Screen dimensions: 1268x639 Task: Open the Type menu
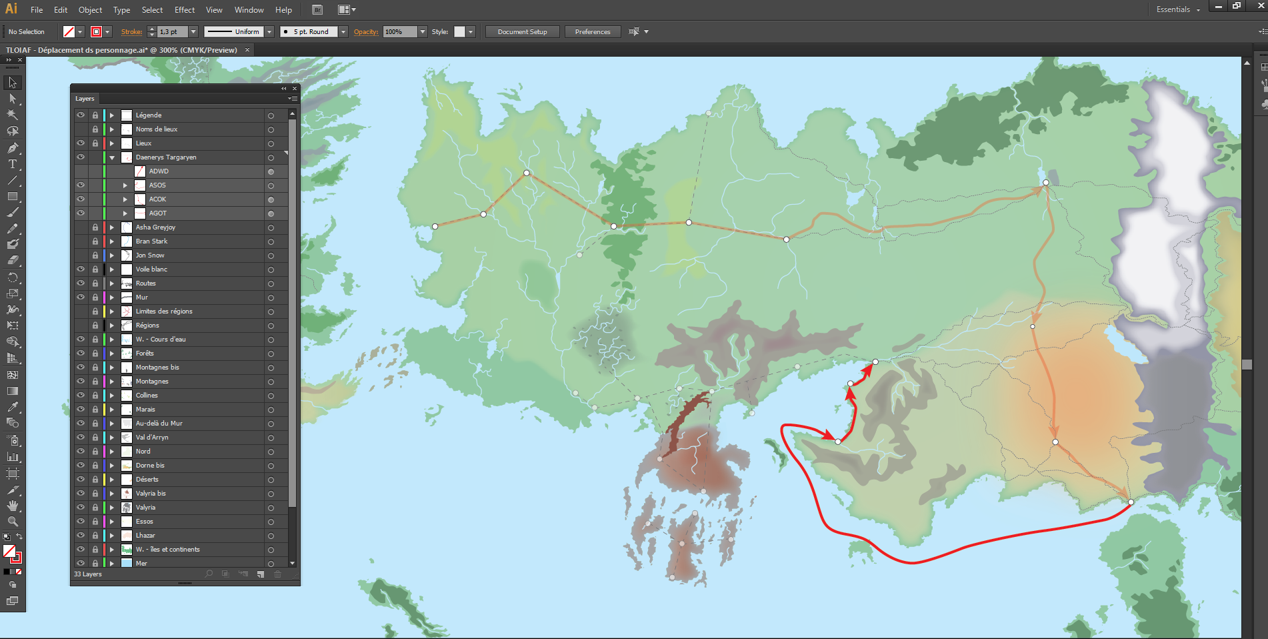pyautogui.click(x=122, y=10)
